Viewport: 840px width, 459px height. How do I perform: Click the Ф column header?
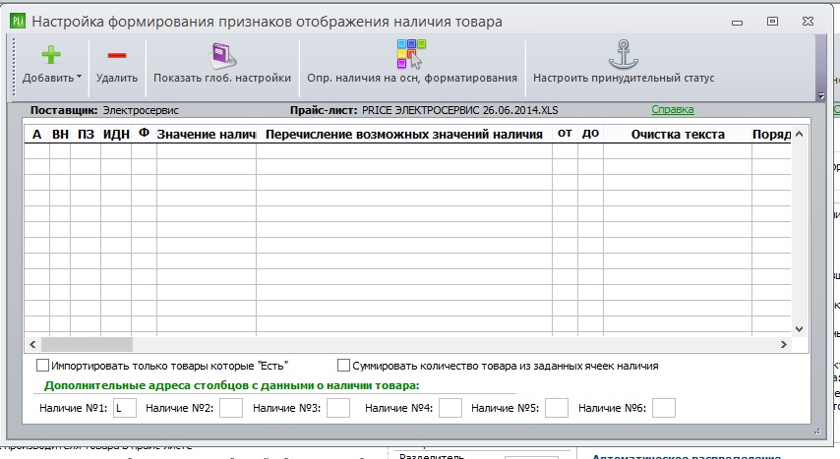[145, 134]
